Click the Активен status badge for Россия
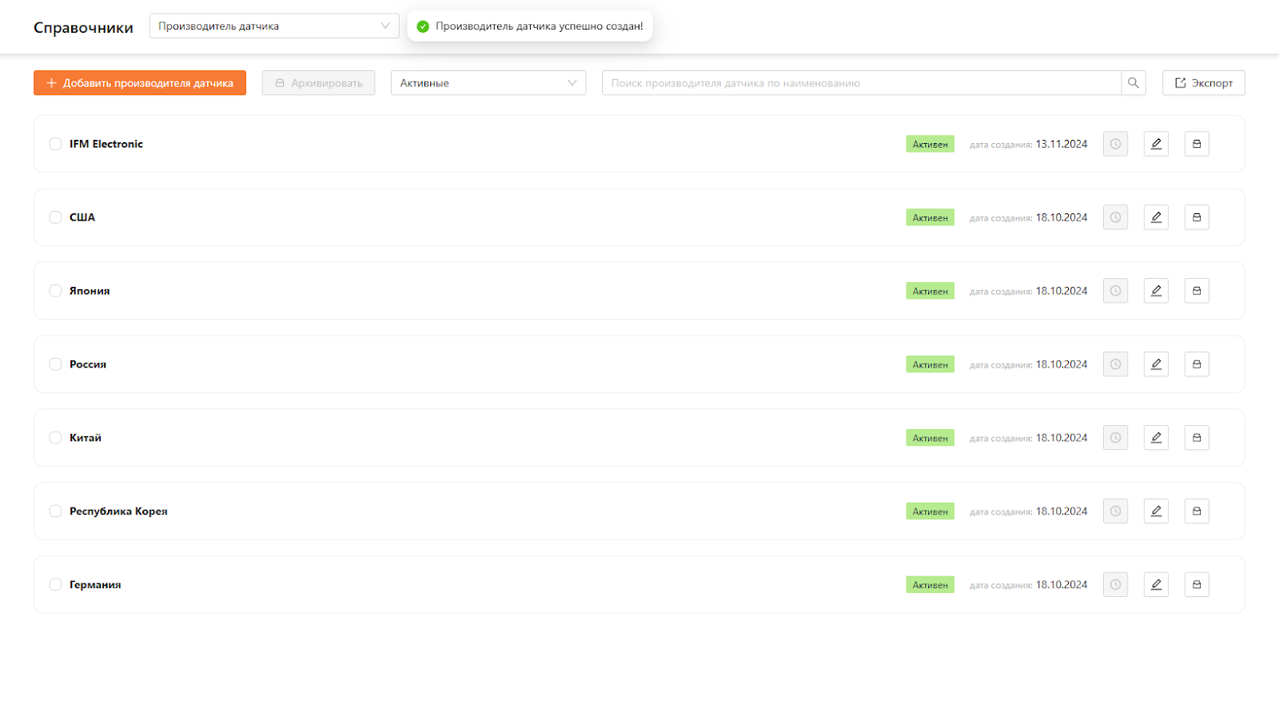The image size is (1279, 704). tap(930, 364)
